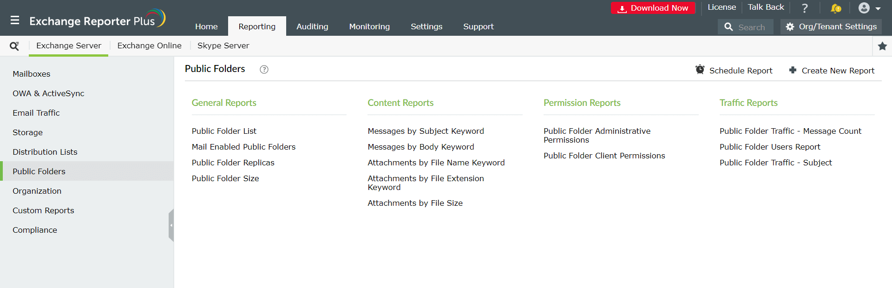The width and height of the screenshot is (892, 288).
Task: Click the favorites star icon
Action: click(x=882, y=46)
